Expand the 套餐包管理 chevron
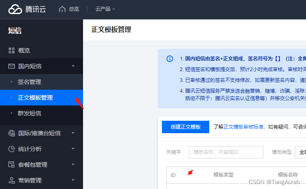 click(73, 164)
